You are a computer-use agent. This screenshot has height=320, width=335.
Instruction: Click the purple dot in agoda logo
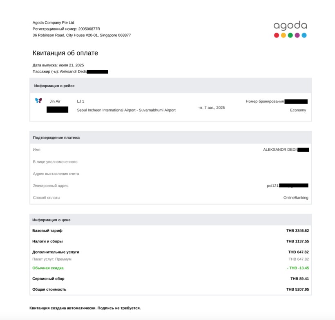pyautogui.click(x=297, y=35)
